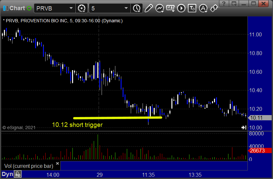Click the 10.80 price axis label
273x179 pixels.
coord(255,53)
